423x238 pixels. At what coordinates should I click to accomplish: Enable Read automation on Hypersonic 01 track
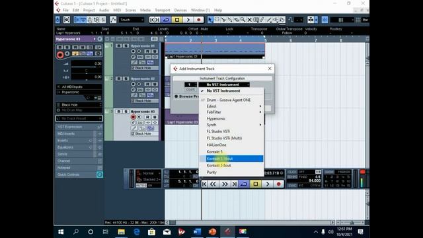tap(147, 52)
